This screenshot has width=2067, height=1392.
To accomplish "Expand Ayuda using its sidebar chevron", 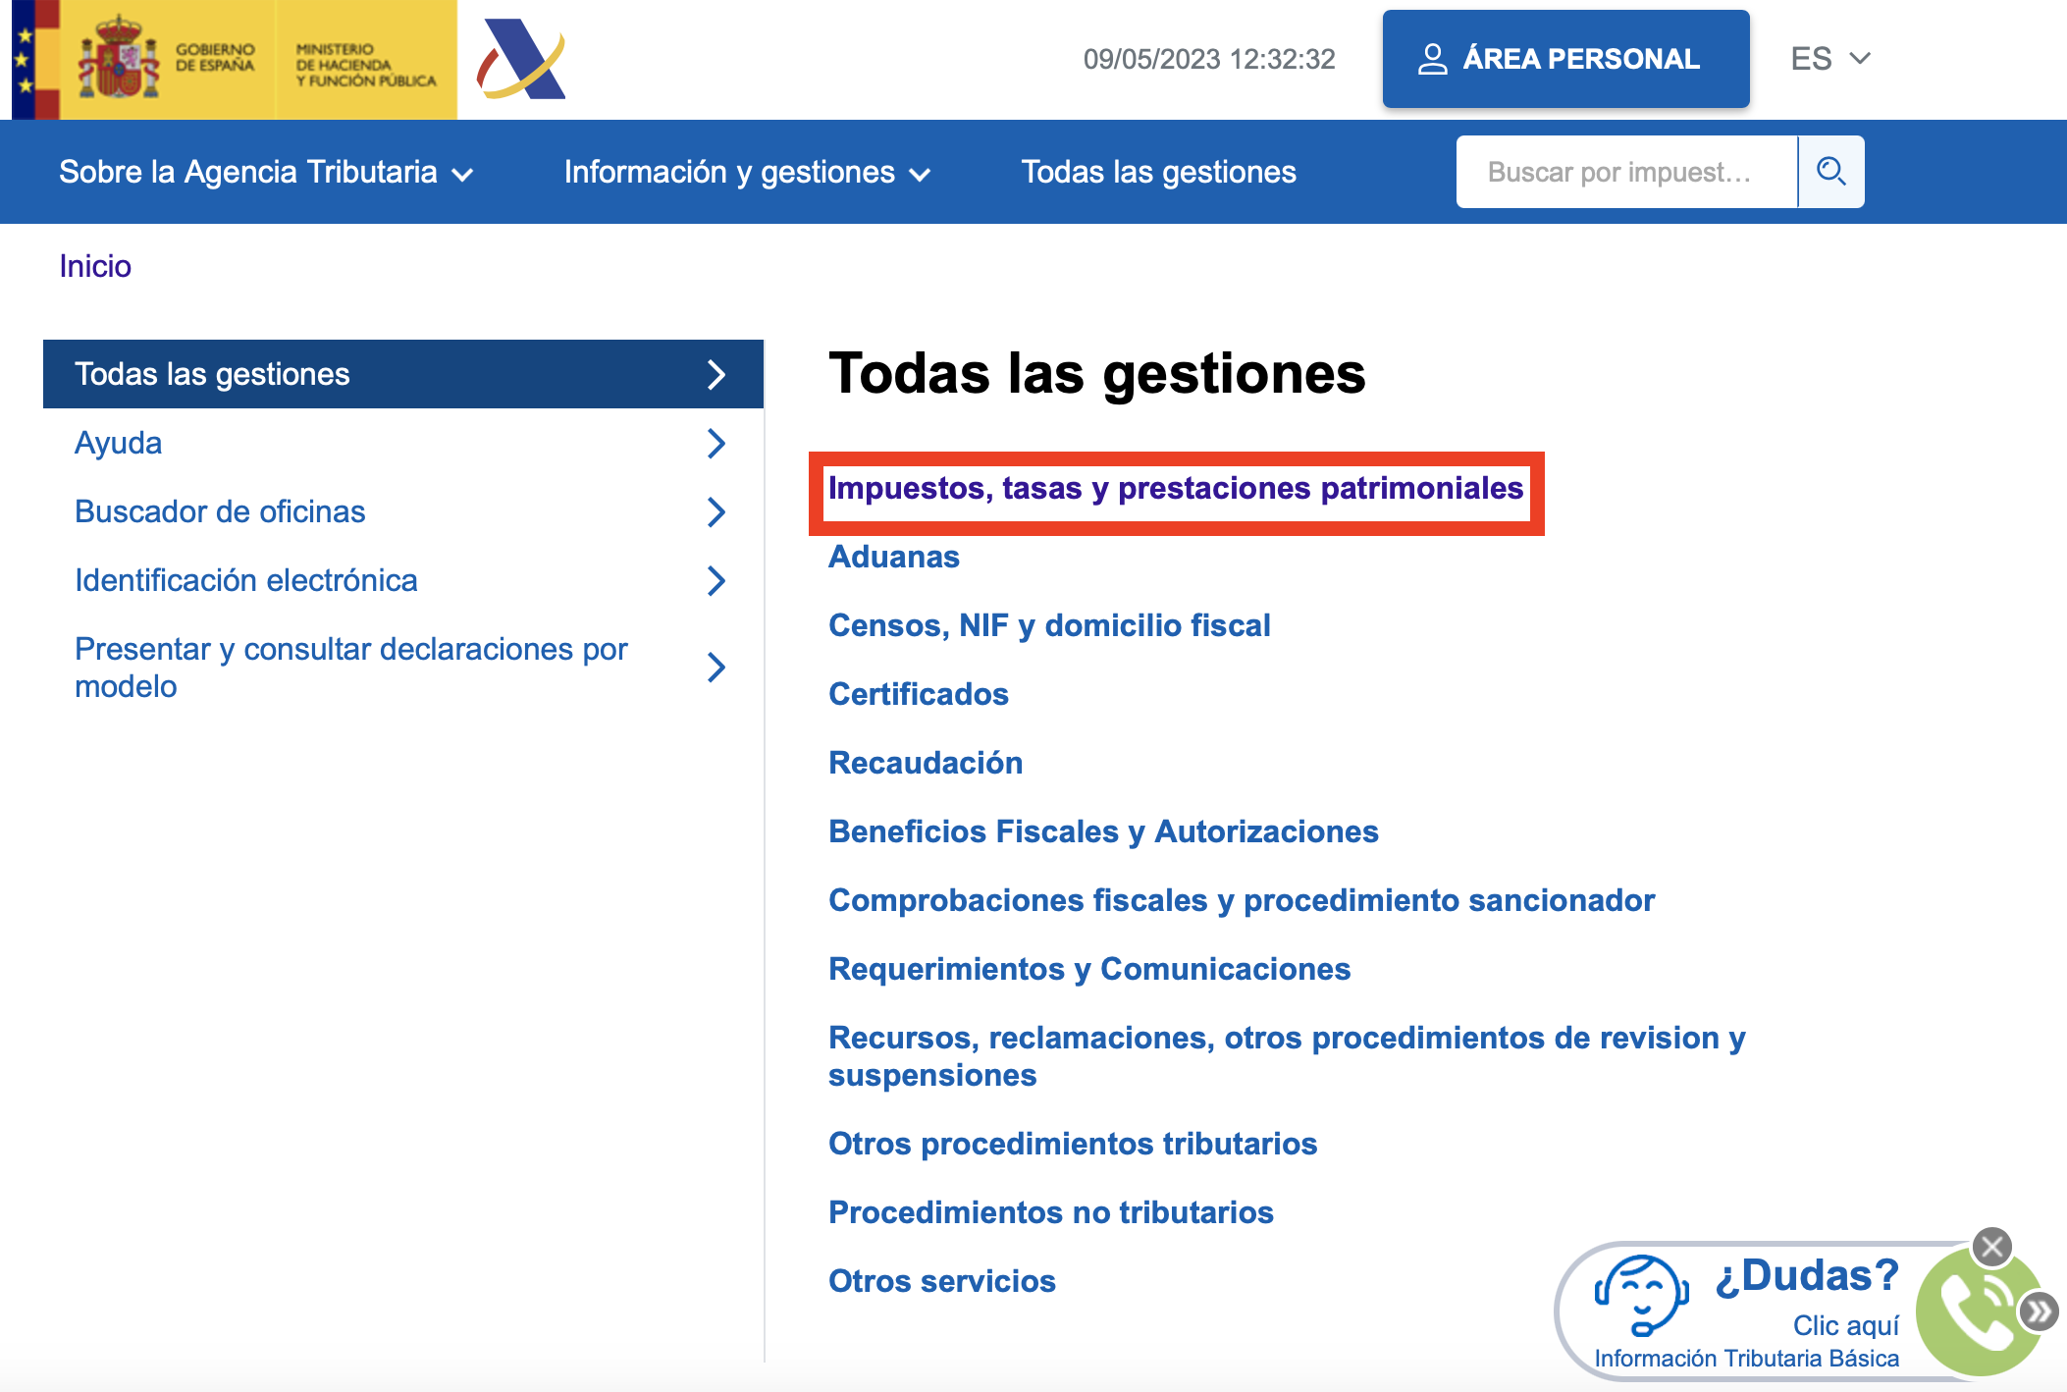I will (717, 443).
